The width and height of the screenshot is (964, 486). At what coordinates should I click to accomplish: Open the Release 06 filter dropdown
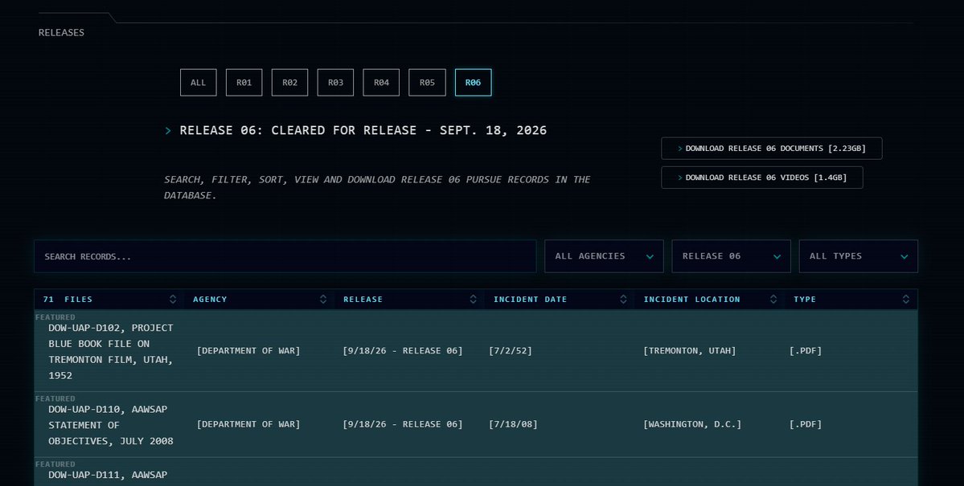731,256
